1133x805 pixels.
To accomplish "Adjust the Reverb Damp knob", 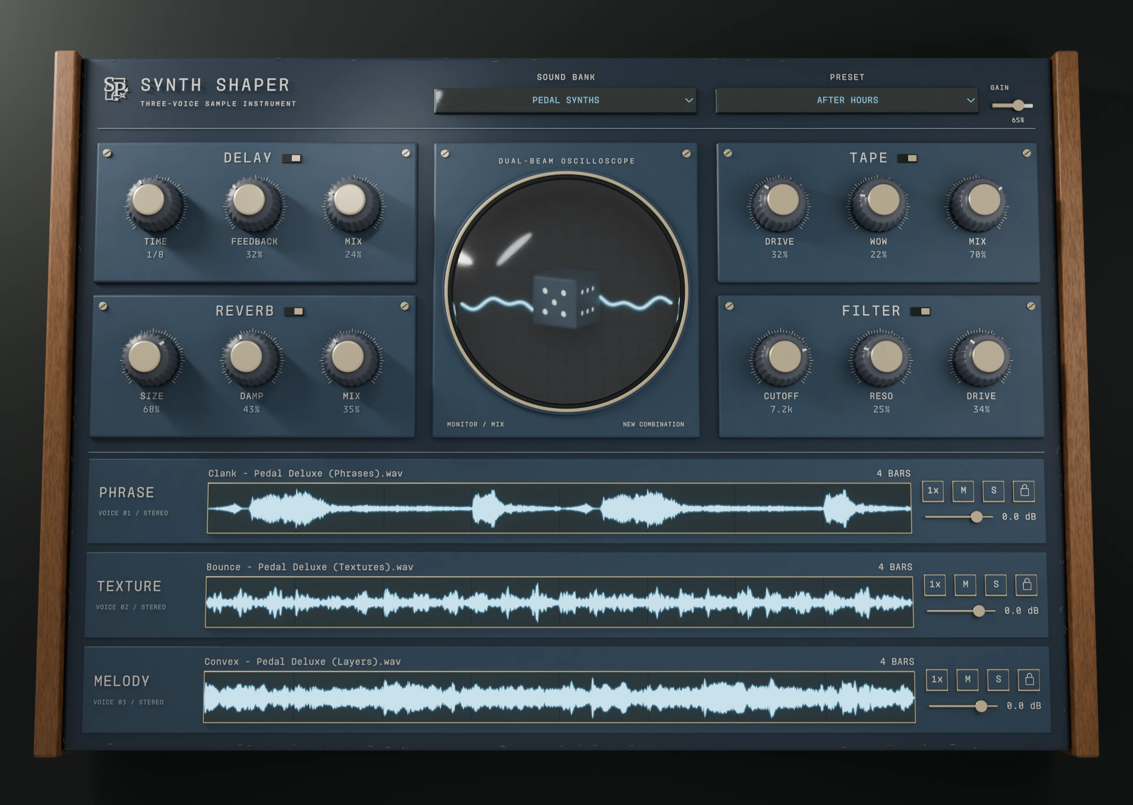I will click(251, 359).
